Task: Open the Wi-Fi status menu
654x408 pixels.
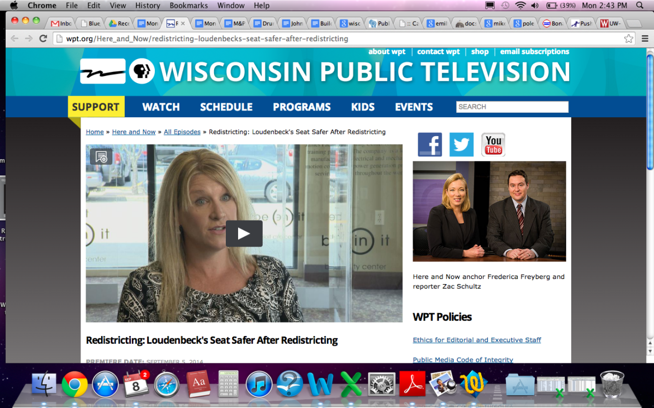Action: pos(521,5)
